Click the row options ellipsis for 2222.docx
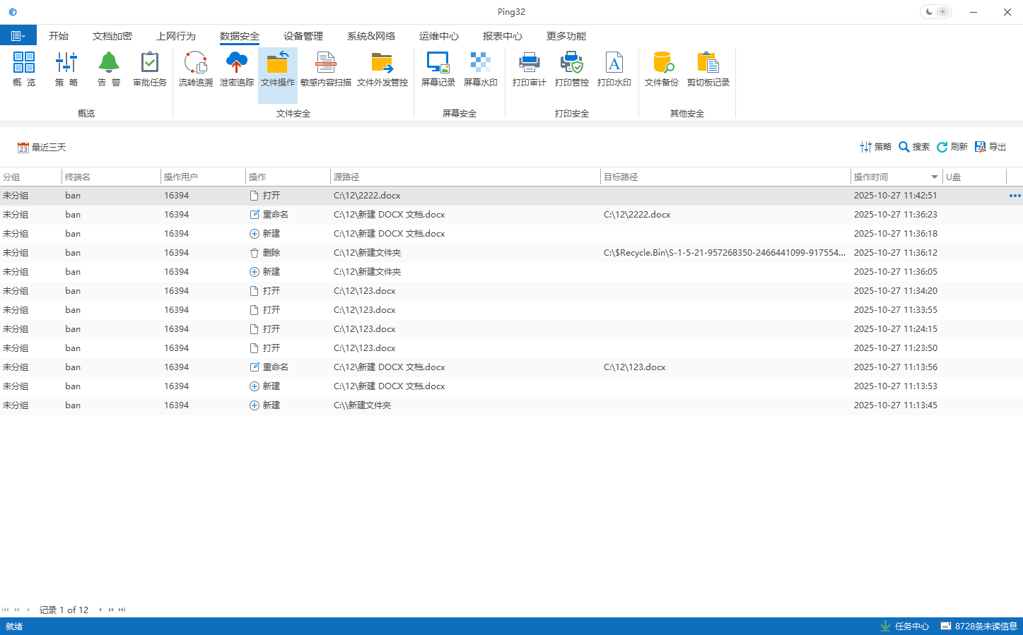Image resolution: width=1023 pixels, height=635 pixels. (x=1015, y=196)
